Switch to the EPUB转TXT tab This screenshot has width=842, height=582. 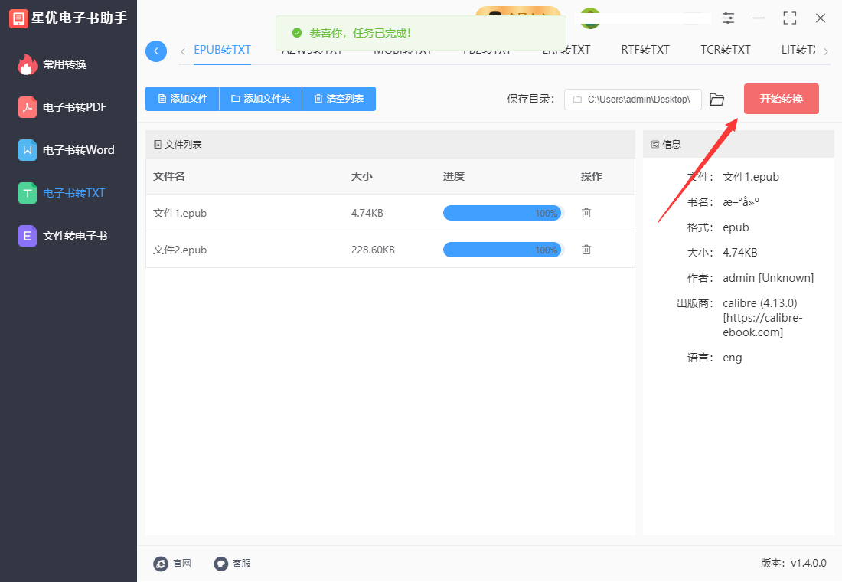(x=222, y=50)
